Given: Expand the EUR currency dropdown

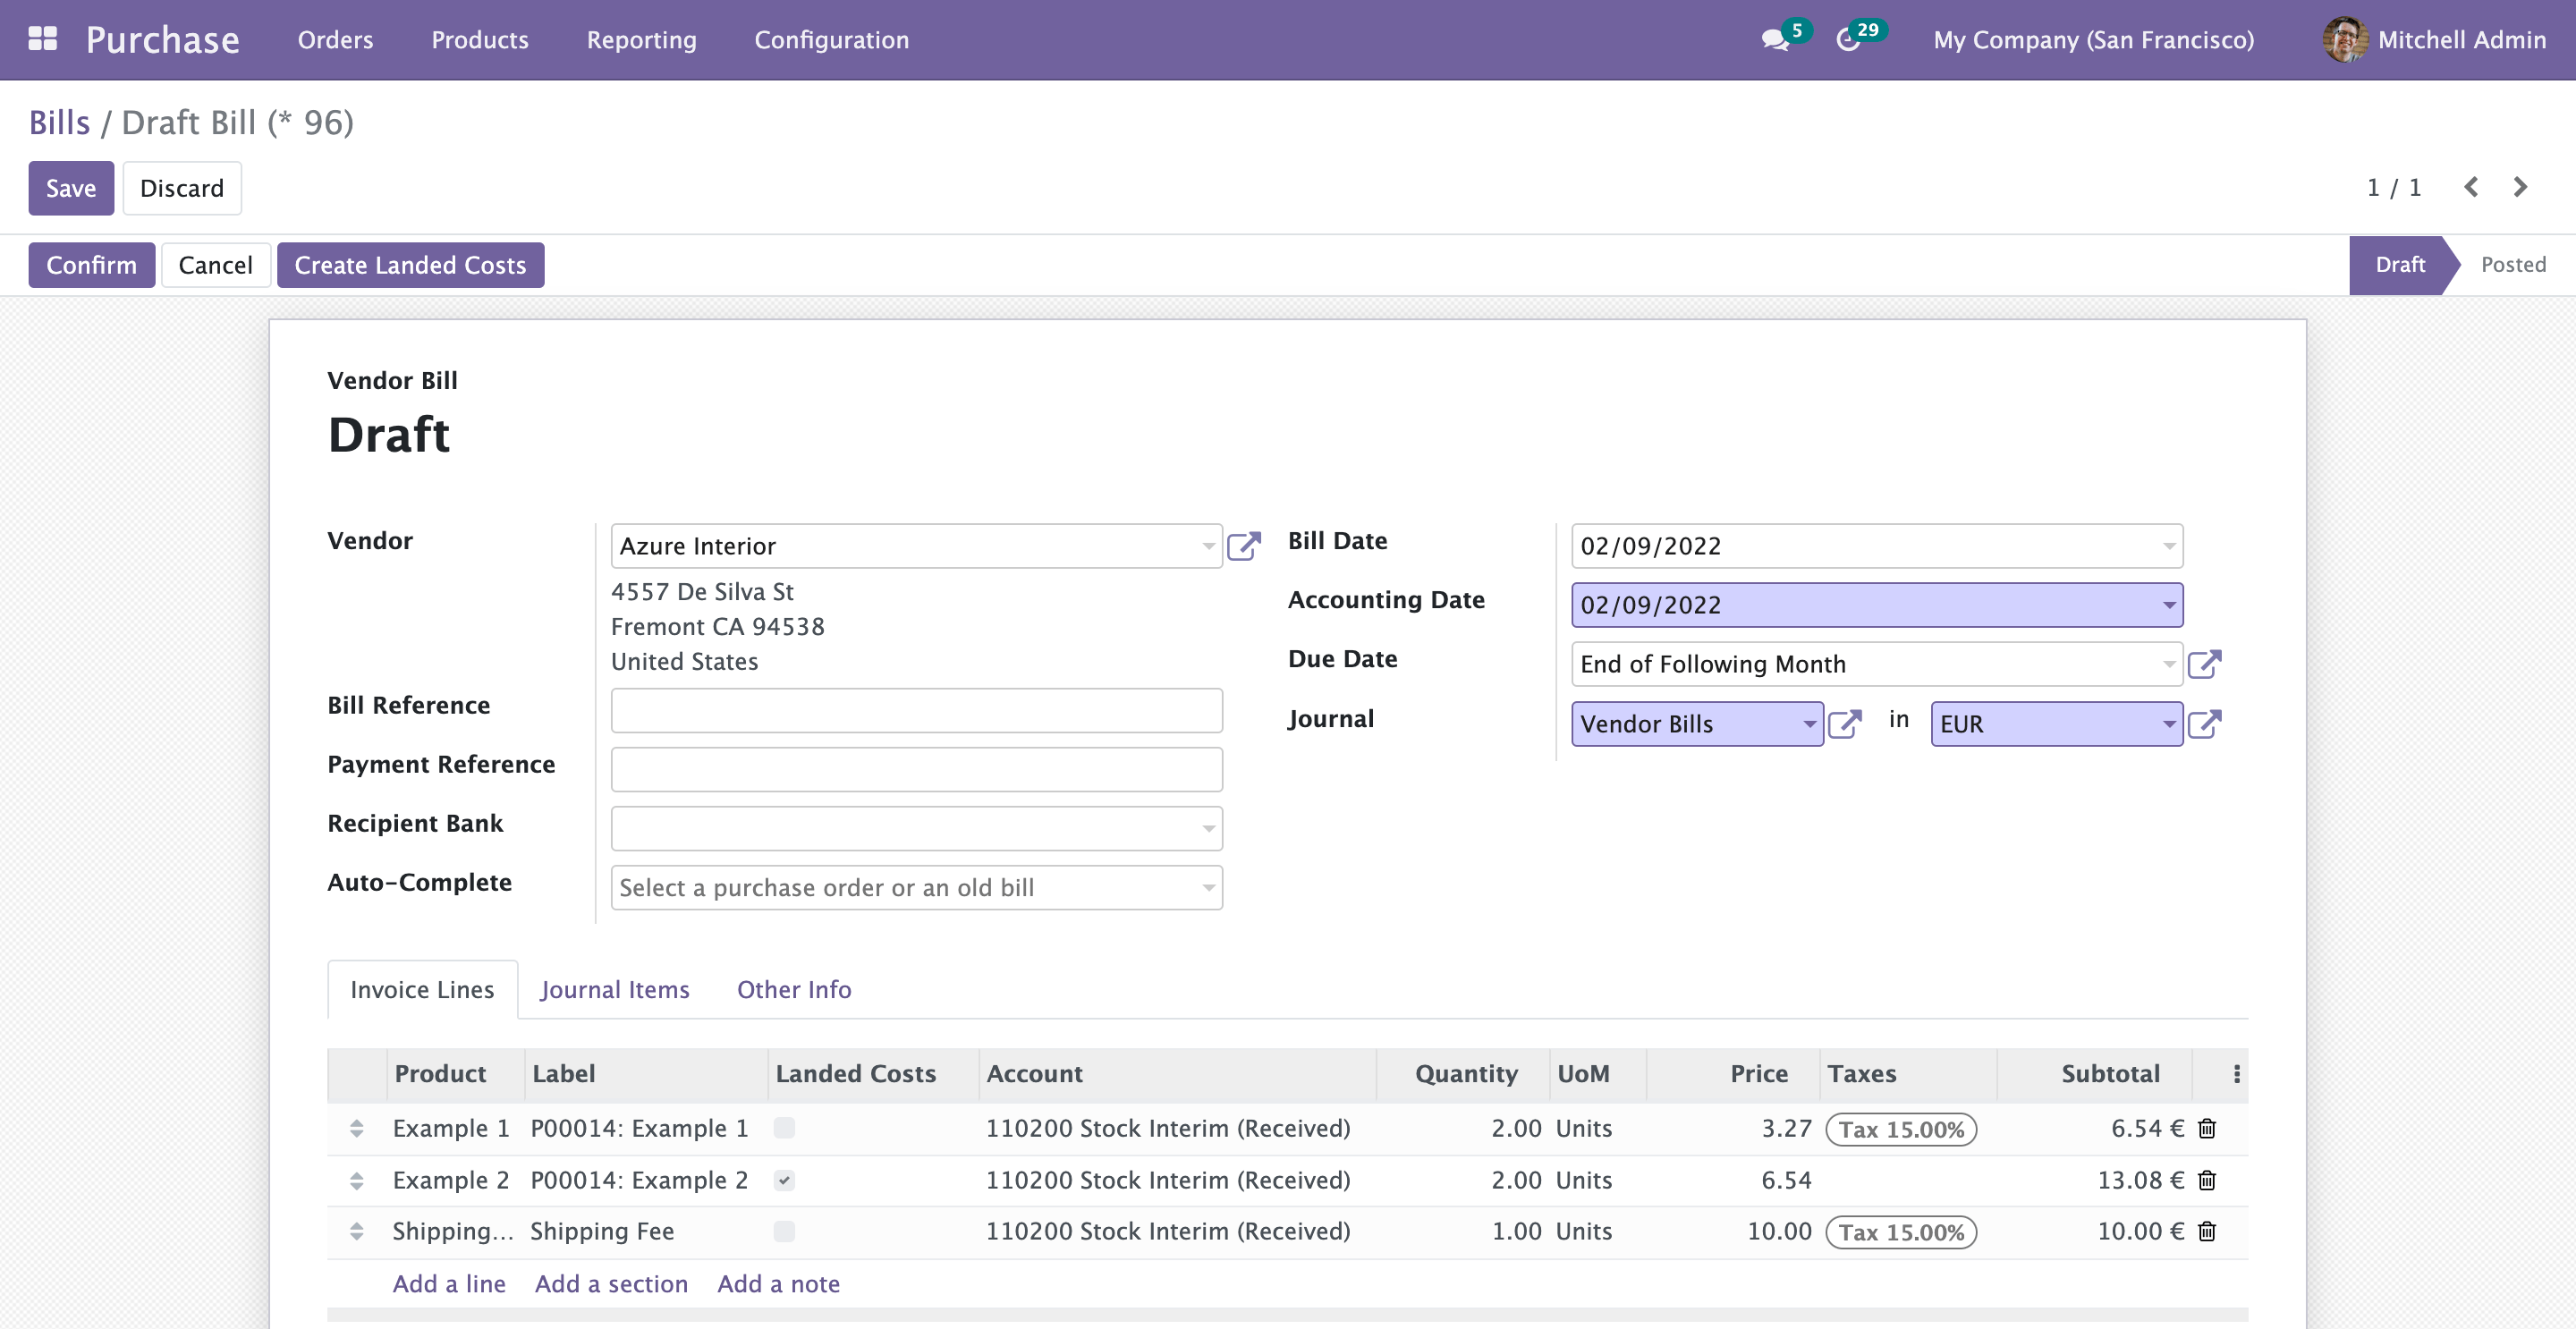Looking at the screenshot, I should (2168, 723).
